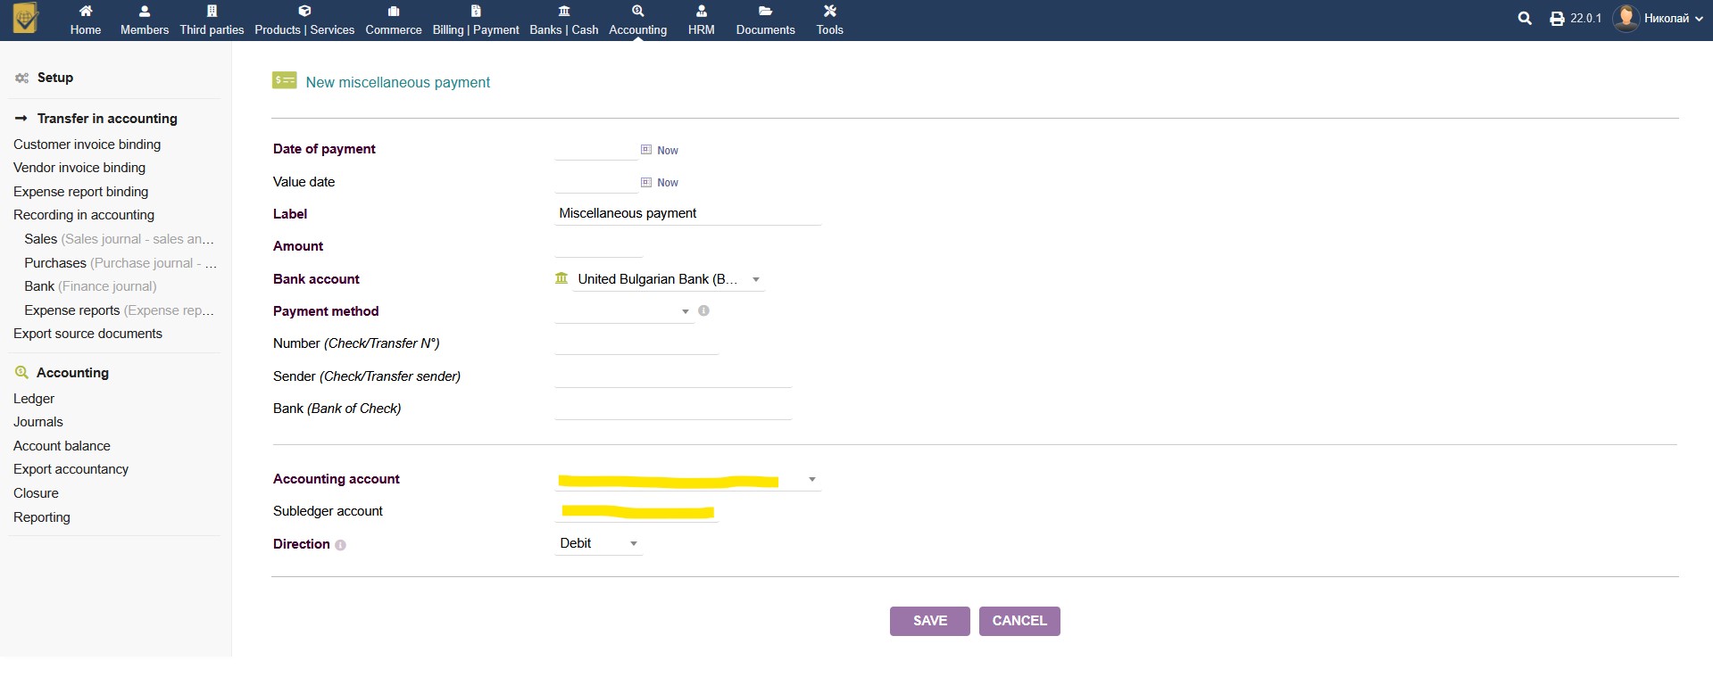
Task: Save the miscellaneous payment
Action: tap(929, 621)
